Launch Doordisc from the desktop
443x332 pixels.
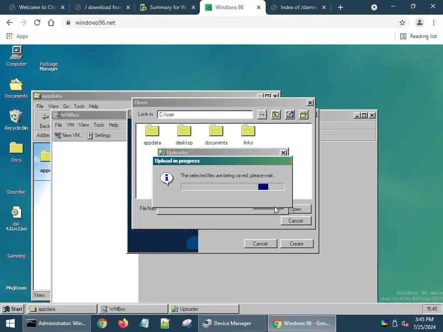[x=16, y=192]
